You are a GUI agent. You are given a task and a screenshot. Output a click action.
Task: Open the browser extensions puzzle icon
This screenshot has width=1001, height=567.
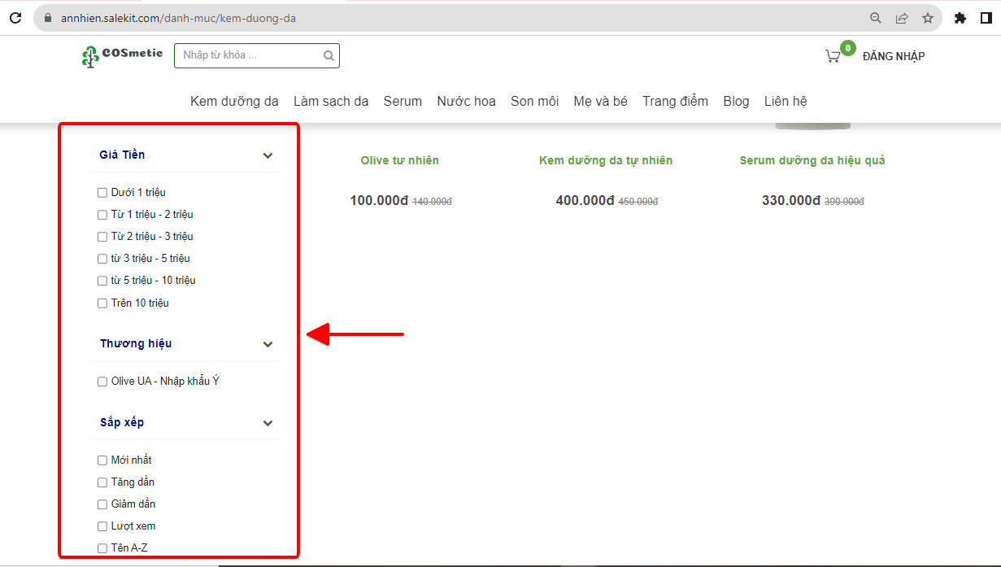pos(960,18)
